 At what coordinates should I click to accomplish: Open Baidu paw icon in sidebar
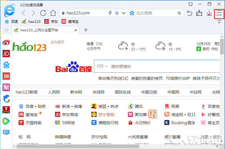click(x=6, y=65)
